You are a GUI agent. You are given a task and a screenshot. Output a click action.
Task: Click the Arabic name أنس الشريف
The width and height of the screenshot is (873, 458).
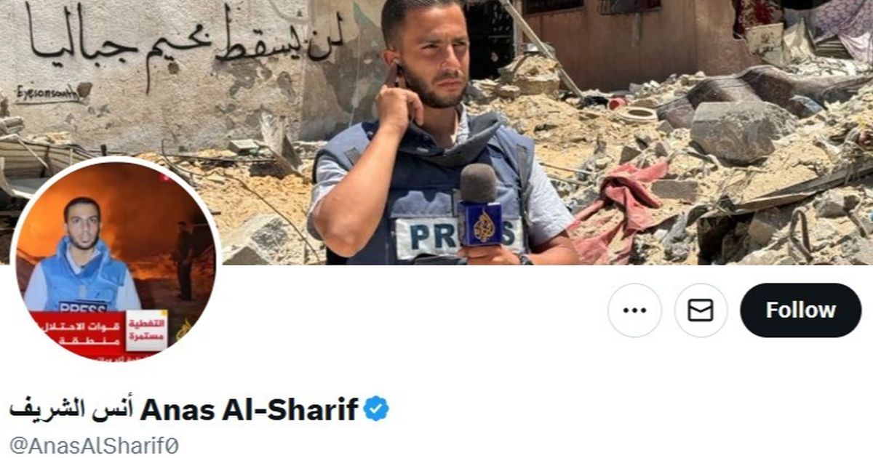[72, 409]
